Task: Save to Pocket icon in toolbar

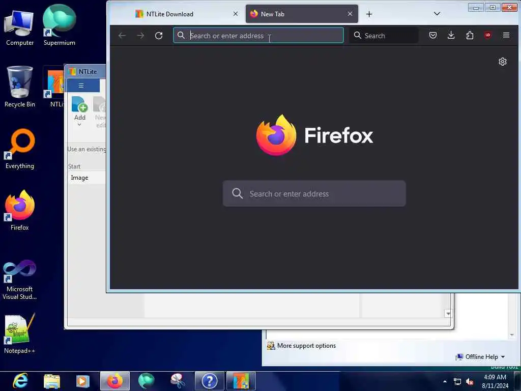Action: [432, 35]
